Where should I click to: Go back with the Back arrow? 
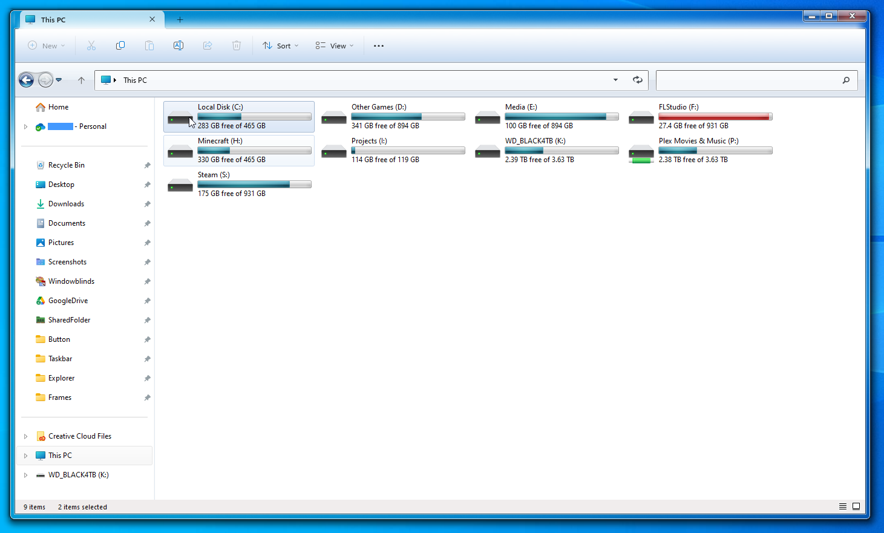[26, 80]
